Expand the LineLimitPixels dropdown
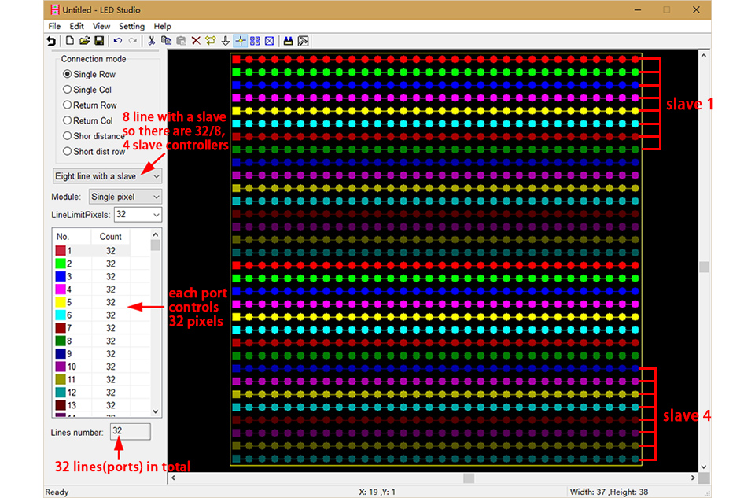 [138, 215]
